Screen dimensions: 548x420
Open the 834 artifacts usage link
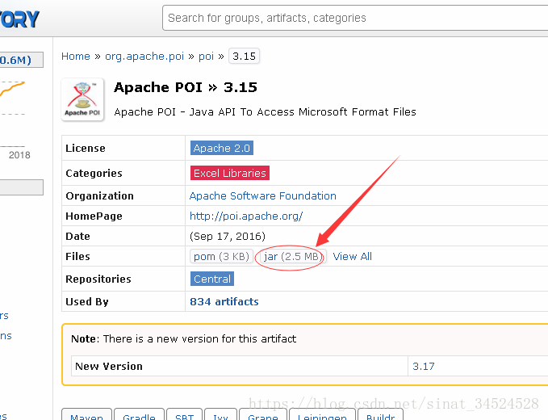[x=224, y=301]
